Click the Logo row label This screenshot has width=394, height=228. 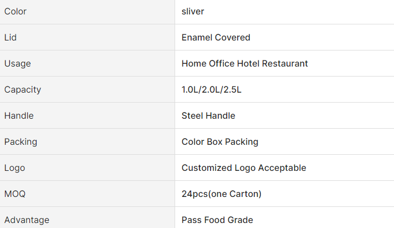[14, 168]
